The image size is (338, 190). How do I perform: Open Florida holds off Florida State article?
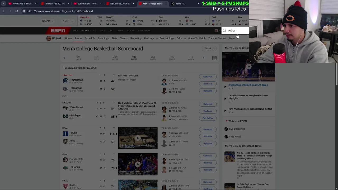point(254,156)
